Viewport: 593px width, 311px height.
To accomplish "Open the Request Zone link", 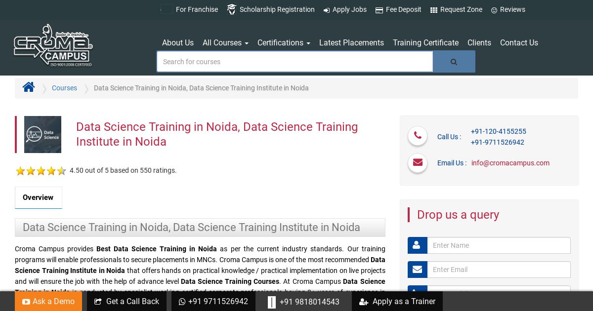I will tap(461, 9).
